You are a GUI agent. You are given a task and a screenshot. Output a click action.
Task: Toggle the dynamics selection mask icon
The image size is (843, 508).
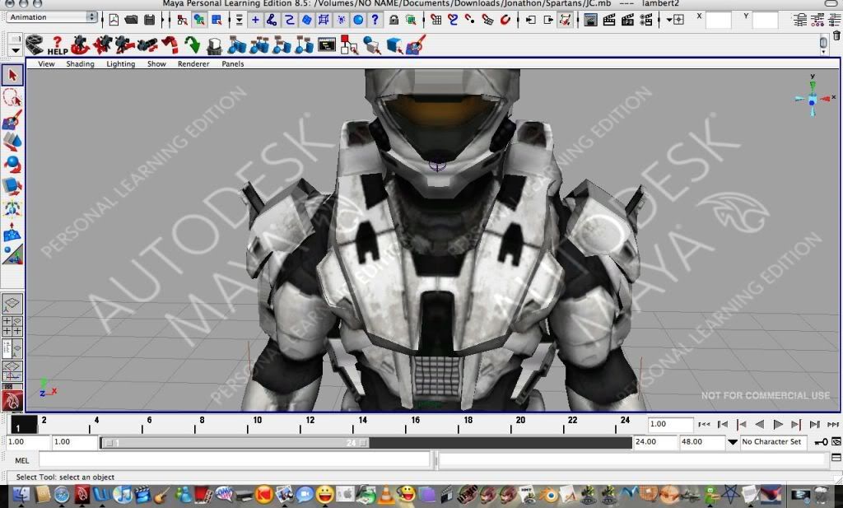click(341, 20)
